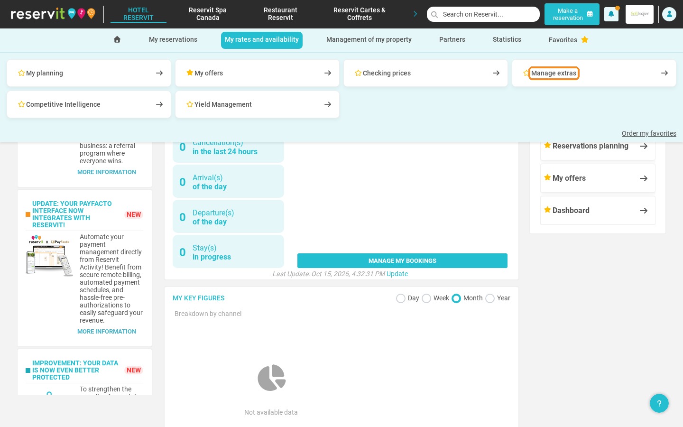Open the user account avatar icon
The height and width of the screenshot is (427, 683).
coord(669,14)
